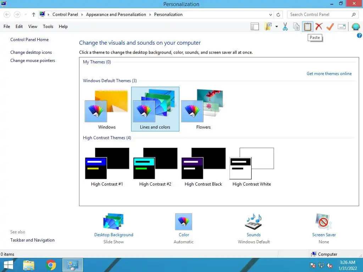Image resolution: width=363 pixels, height=272 pixels.
Task: Select the Appearance and Personalization breadcrumb
Action: click(x=116, y=14)
